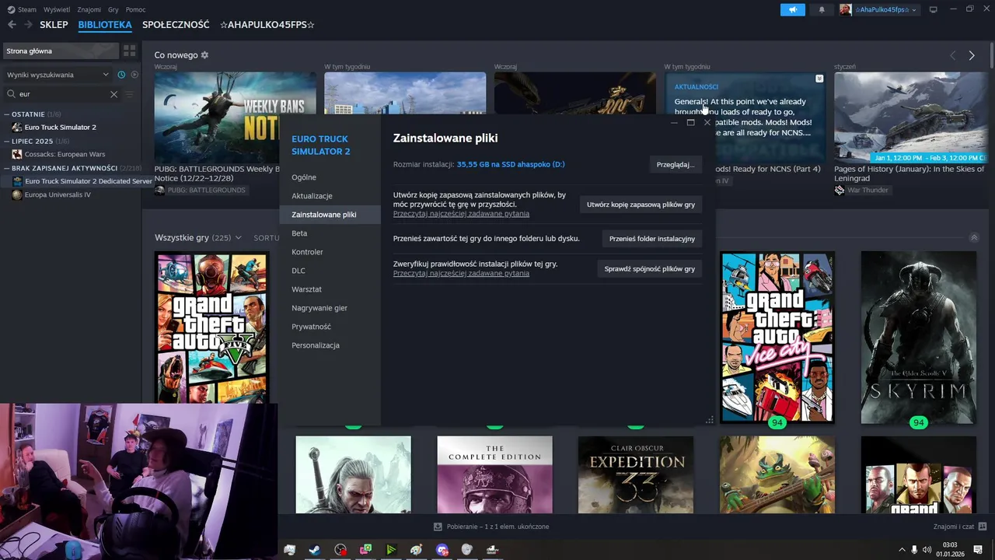Open the 'Wyniki wyszukiwania' dropdown
Image resolution: width=995 pixels, height=560 pixels.
[58, 75]
